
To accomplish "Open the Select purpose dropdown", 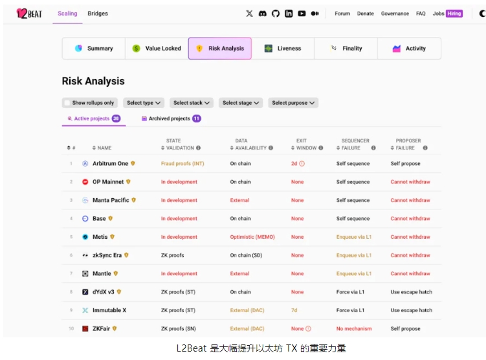I will 293,103.
